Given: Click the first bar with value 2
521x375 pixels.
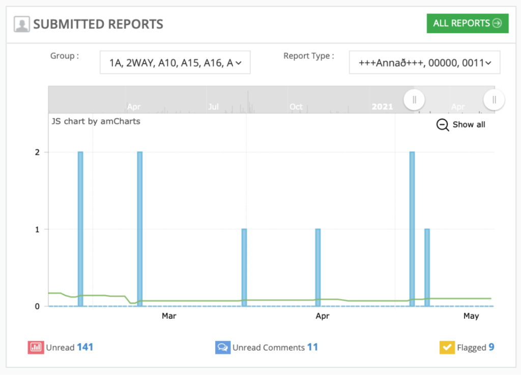Looking at the screenshot, I should point(80,229).
